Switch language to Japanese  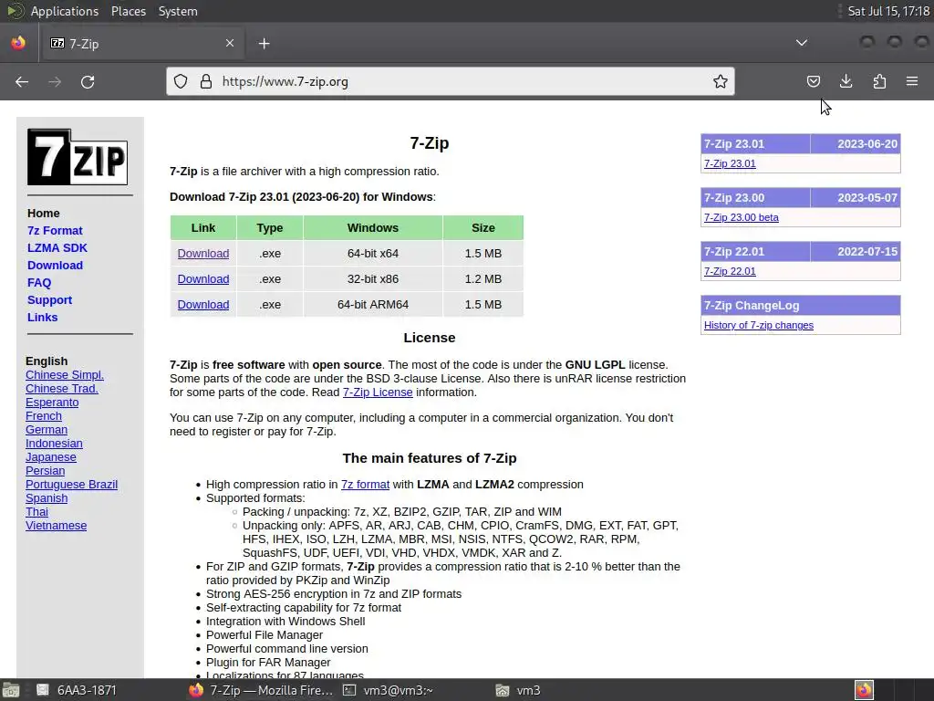tap(51, 457)
